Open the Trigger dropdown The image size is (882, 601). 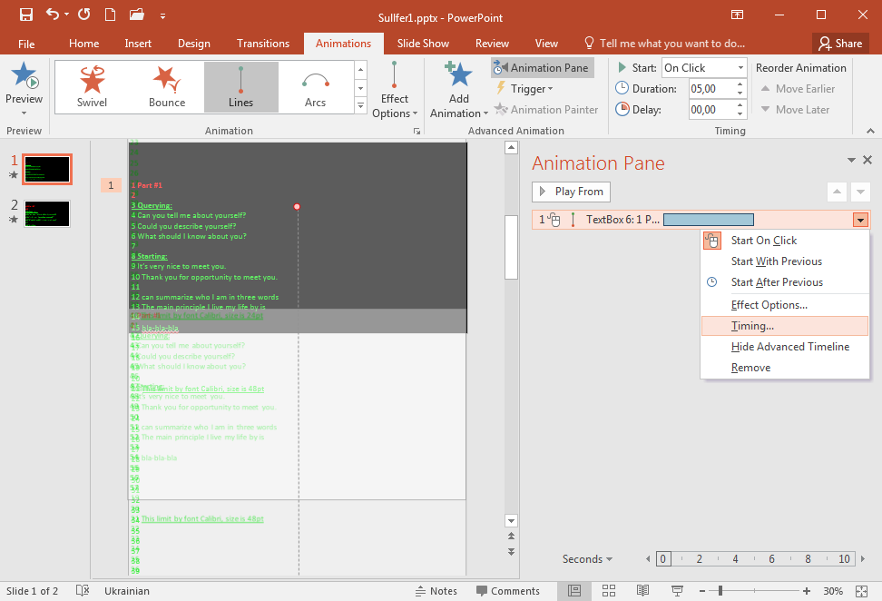pyautogui.click(x=524, y=89)
